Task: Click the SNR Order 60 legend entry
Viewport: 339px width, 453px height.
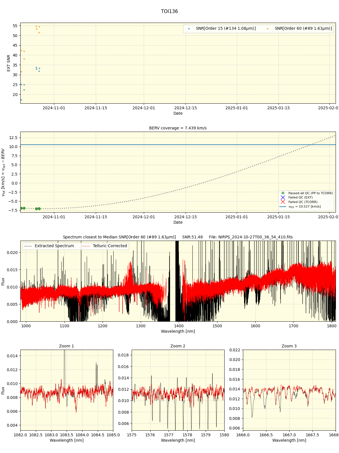Action: click(299, 28)
